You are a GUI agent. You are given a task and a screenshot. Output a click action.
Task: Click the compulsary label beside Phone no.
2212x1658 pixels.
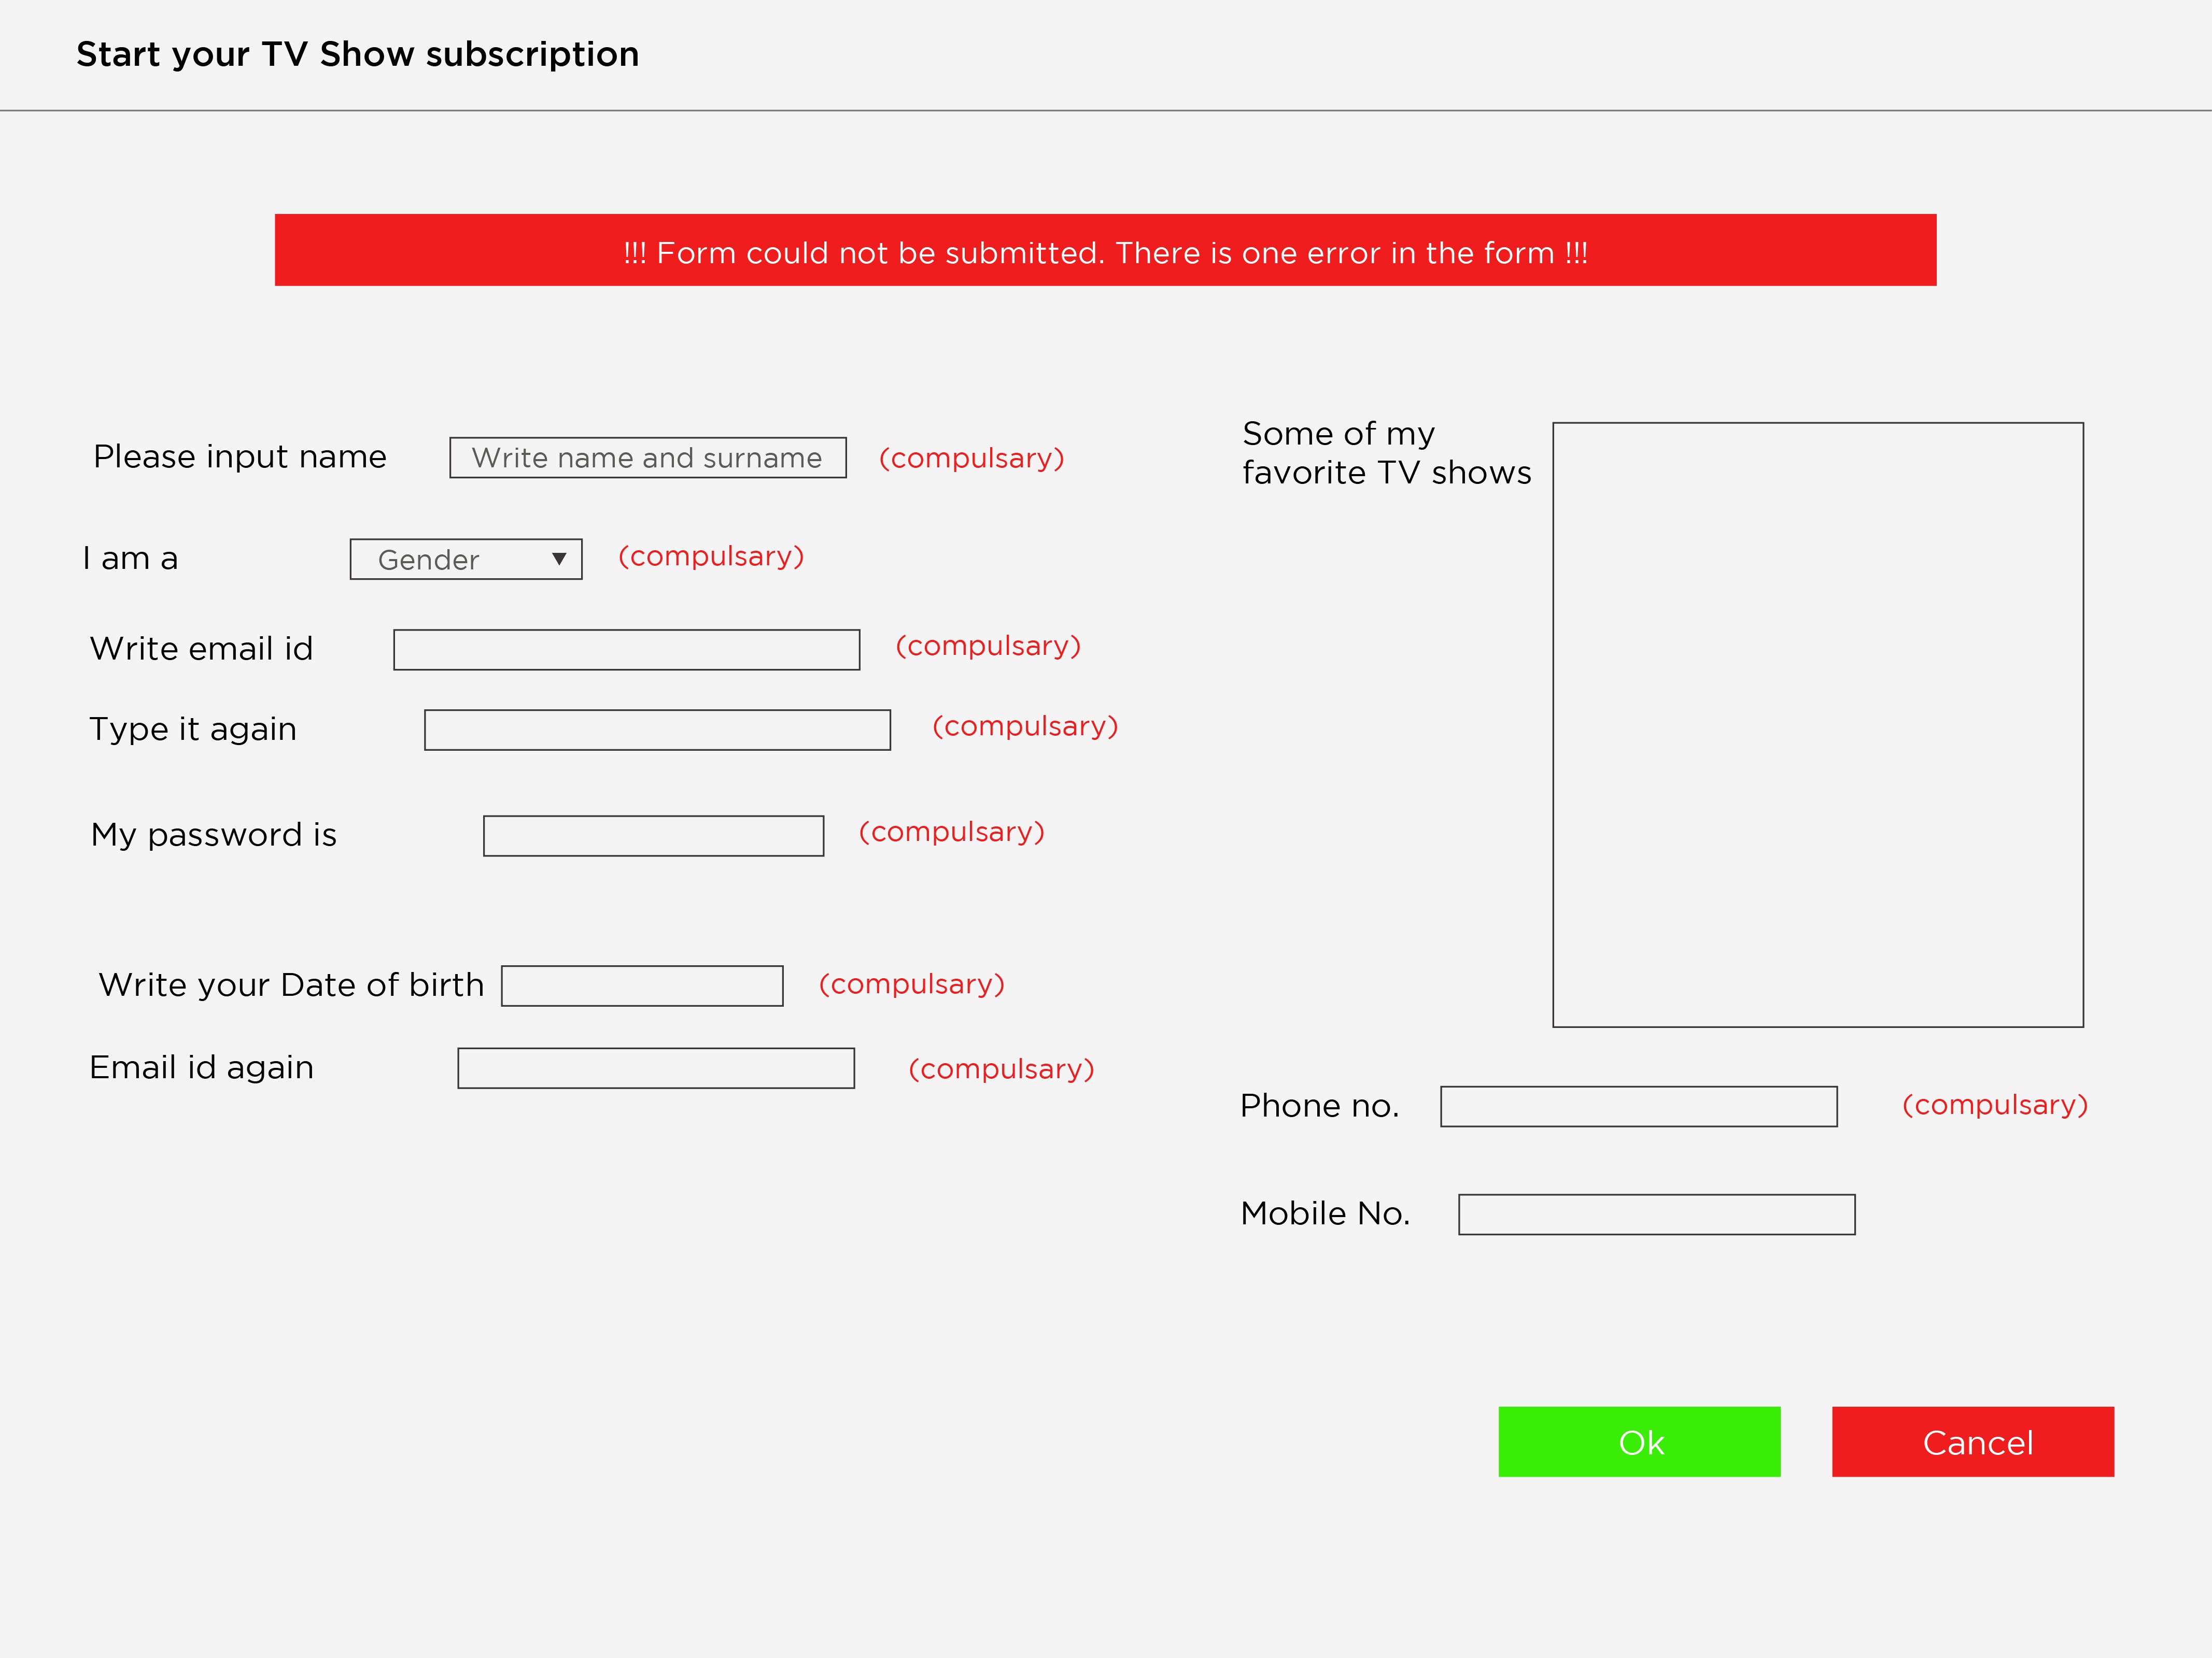[x=1994, y=1104]
